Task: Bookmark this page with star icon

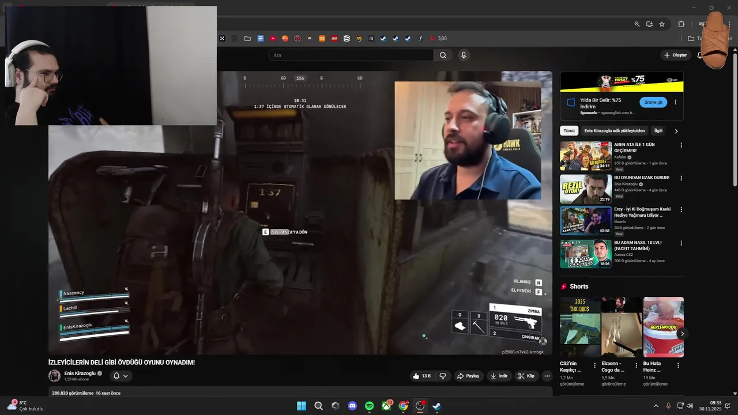Action: click(x=662, y=24)
